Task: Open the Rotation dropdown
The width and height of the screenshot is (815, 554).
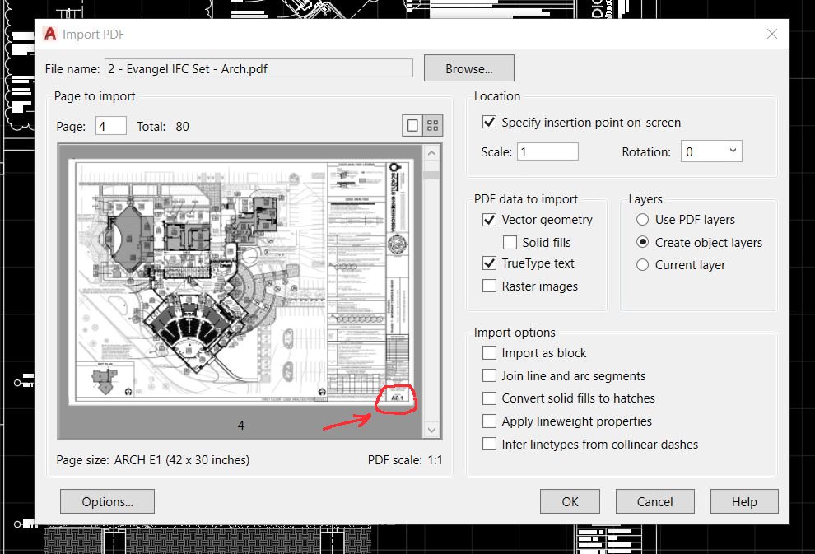Action: click(x=711, y=151)
